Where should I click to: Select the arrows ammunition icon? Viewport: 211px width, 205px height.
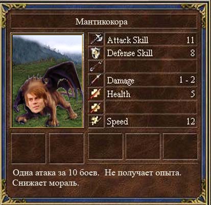coord(97,67)
